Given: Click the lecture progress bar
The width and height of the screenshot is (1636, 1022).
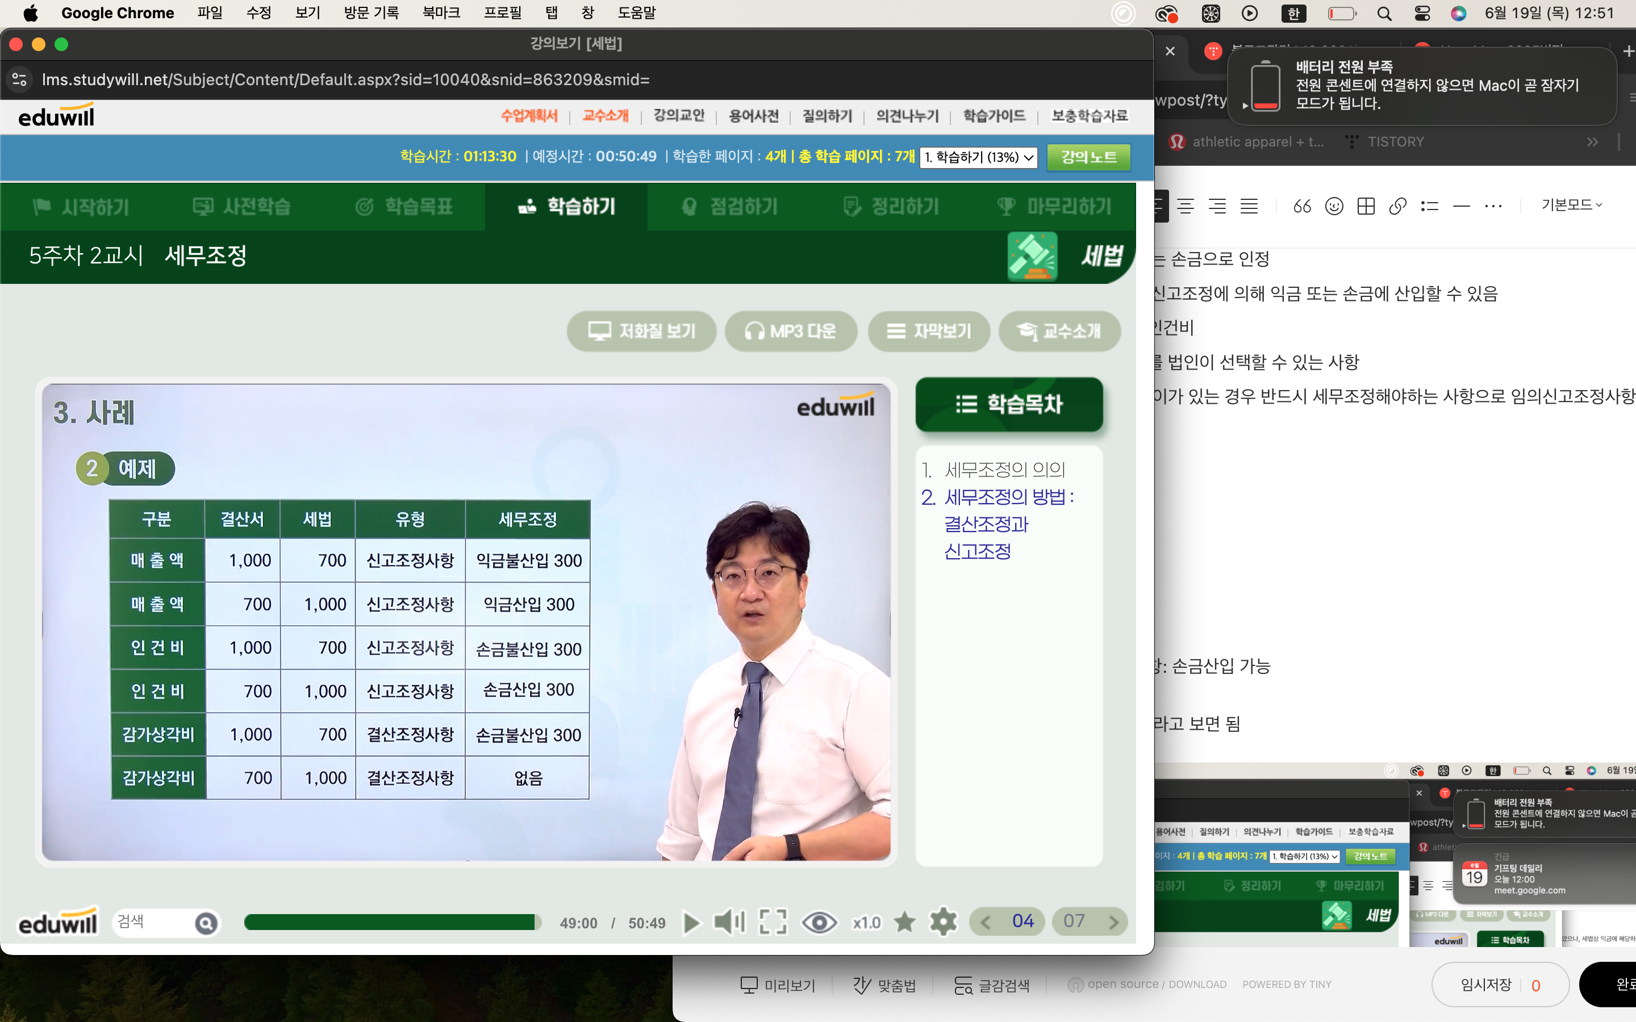Looking at the screenshot, I should (392, 922).
